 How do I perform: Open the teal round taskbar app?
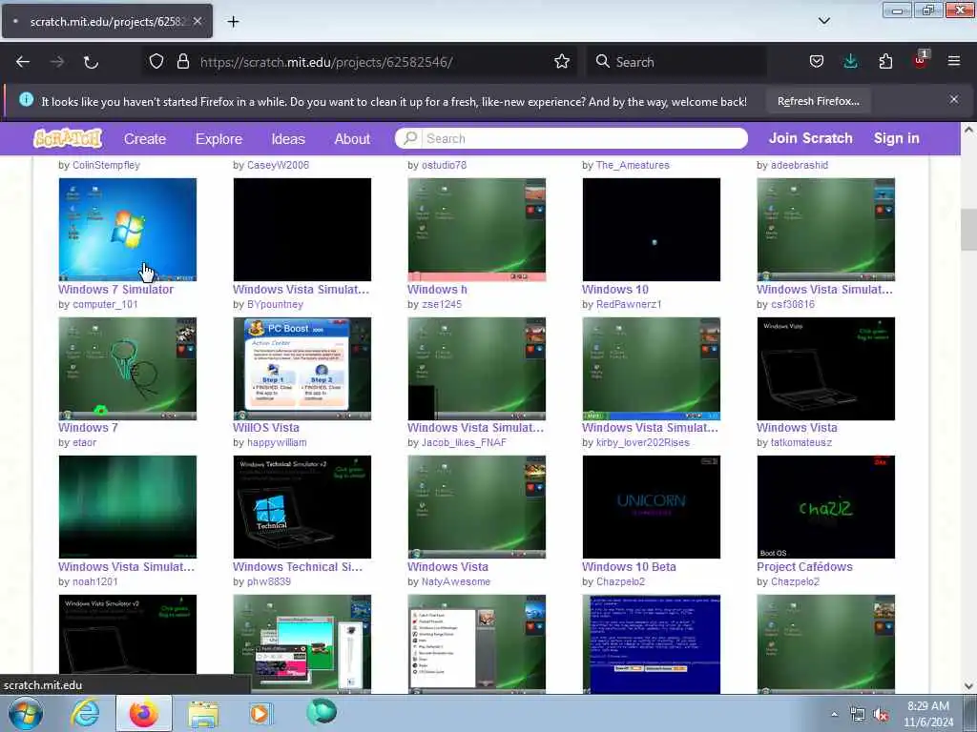(322, 712)
